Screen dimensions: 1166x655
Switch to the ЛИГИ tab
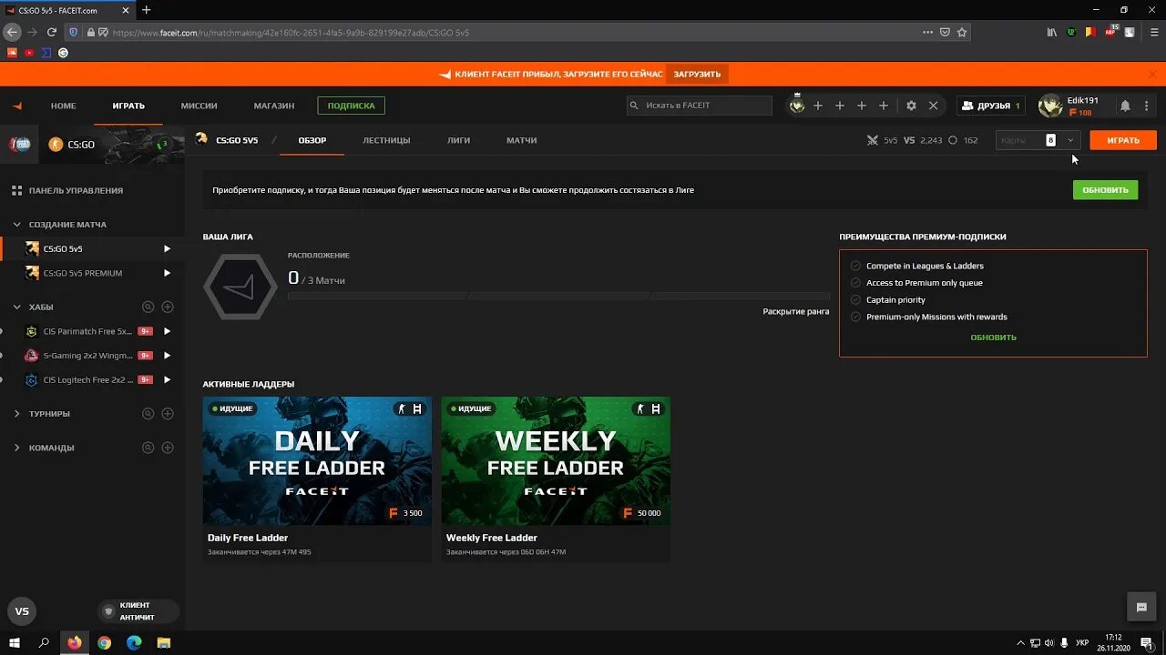[x=458, y=140]
